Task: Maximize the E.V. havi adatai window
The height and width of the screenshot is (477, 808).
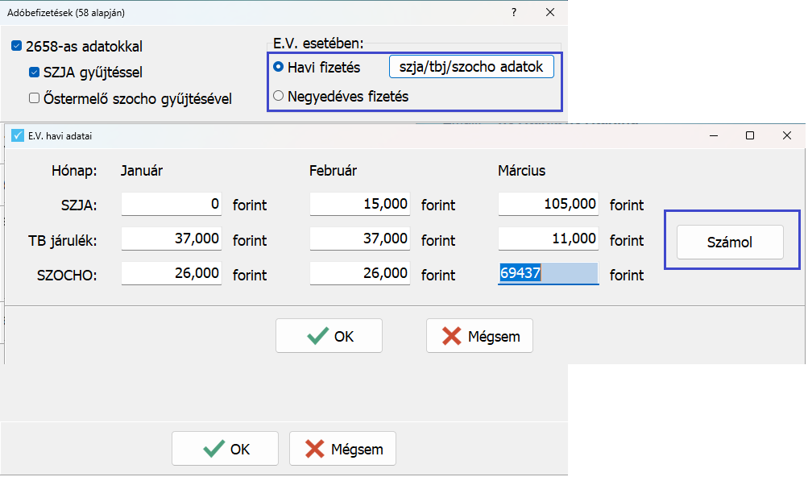Action: [x=750, y=136]
